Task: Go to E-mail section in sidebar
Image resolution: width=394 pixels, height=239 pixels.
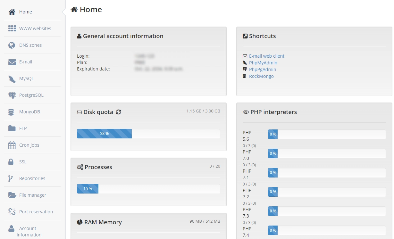Action: [26, 62]
